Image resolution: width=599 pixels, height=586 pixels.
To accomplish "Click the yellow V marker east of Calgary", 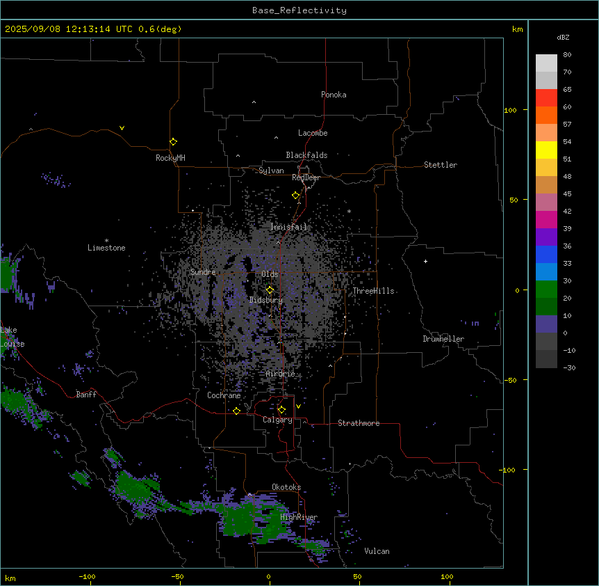I will coord(298,406).
